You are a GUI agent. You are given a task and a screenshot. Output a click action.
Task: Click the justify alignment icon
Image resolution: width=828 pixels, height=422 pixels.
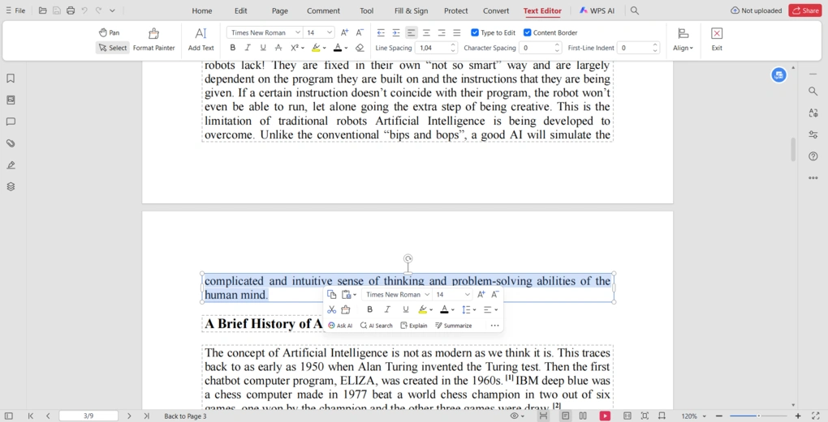[457, 32]
